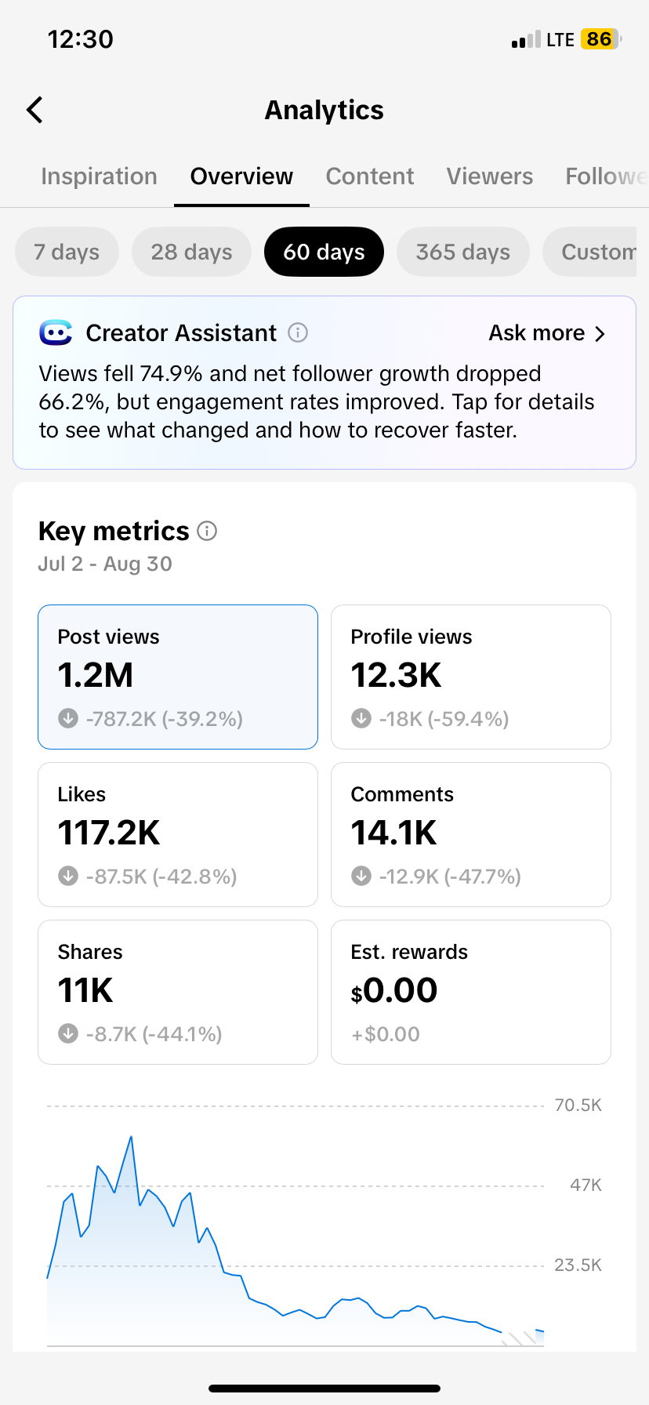Viewport: 649px width, 1405px height.
Task: Tap the peak of the views chart
Action: [131, 1137]
